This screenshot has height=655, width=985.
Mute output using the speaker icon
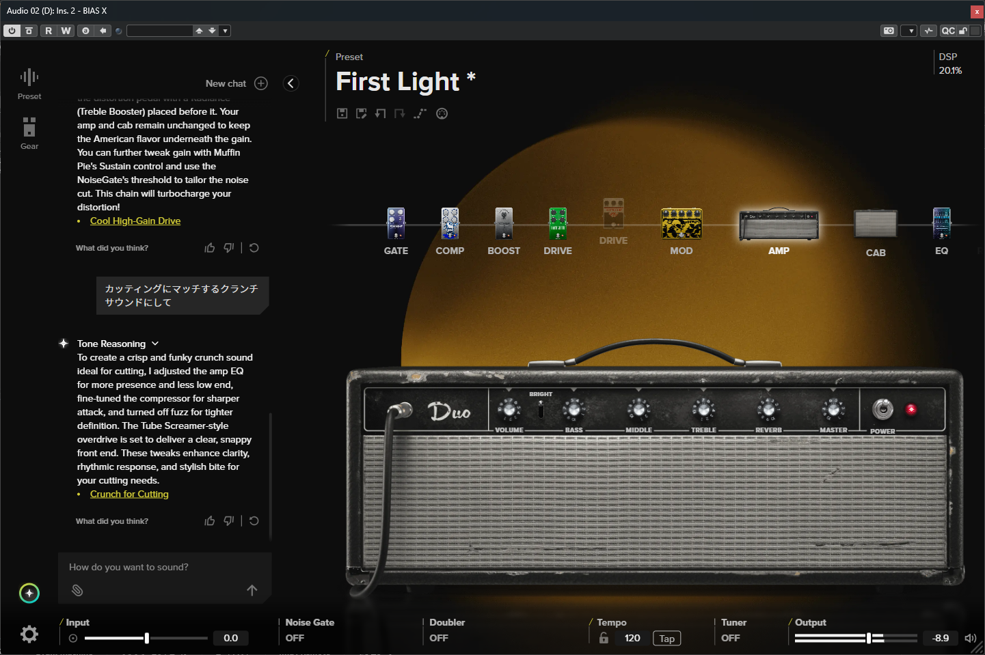[x=970, y=638]
